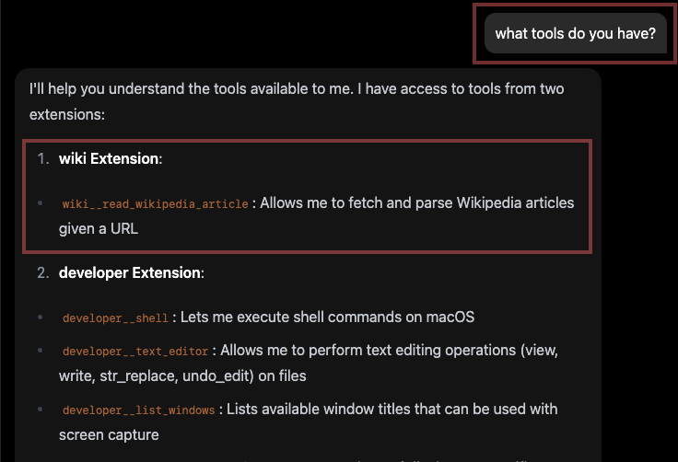The image size is (678, 462).
Task: Select the "wiki Extension" heading
Action: coord(109,159)
